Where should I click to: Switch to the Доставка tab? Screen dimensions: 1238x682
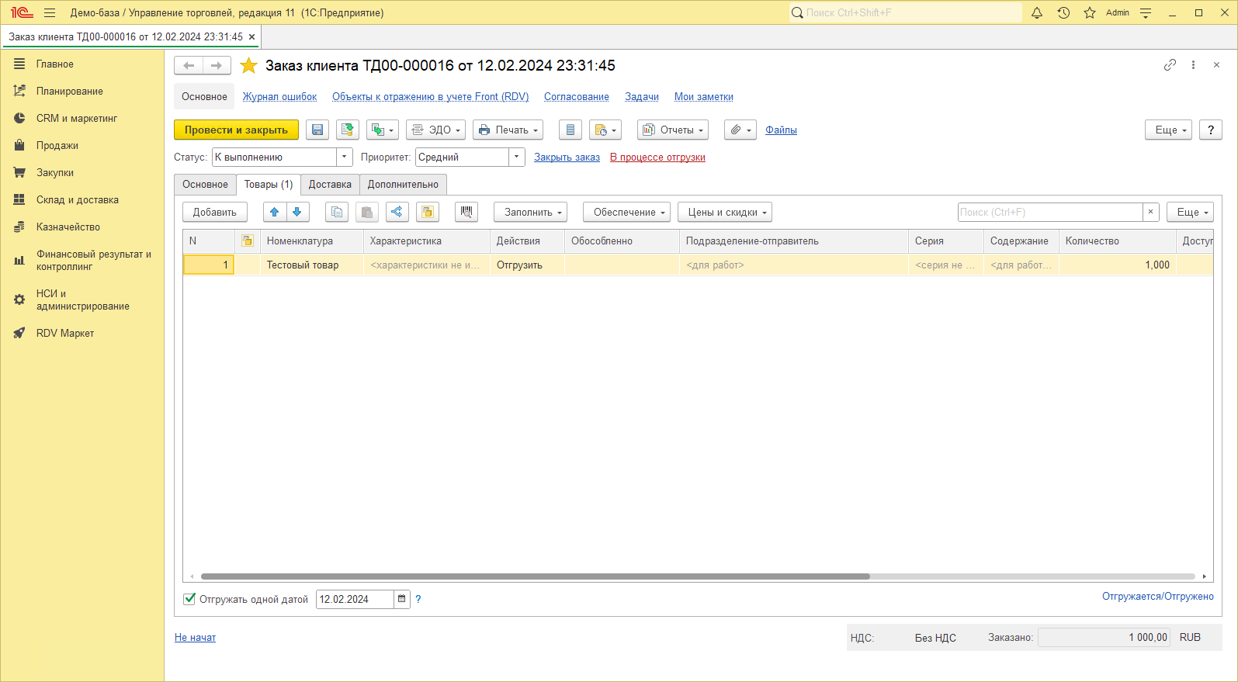click(330, 185)
